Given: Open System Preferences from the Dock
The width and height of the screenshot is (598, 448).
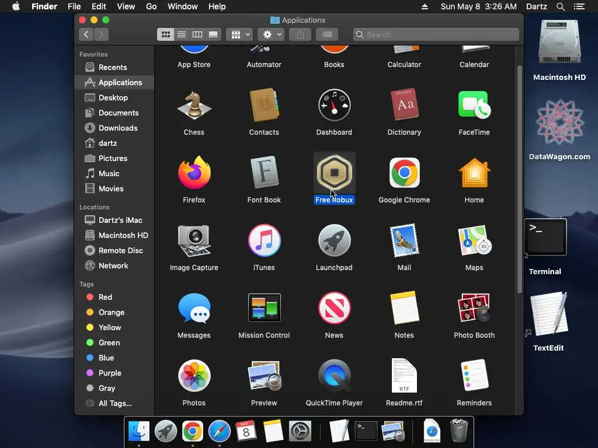Looking at the screenshot, I should (300, 431).
